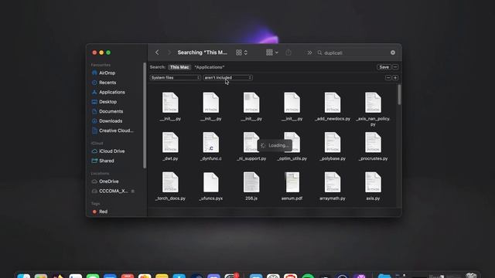Select _dwt.py file icon
495x278 pixels.
pyautogui.click(x=170, y=142)
